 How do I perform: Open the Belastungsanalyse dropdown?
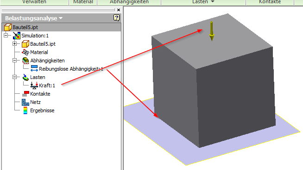click(61, 18)
